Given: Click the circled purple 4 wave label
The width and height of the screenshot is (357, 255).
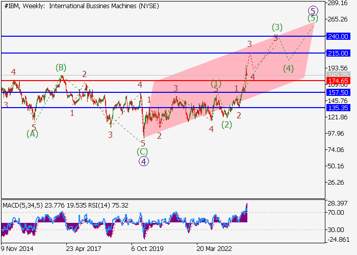Looking at the screenshot, I should coord(144,162).
